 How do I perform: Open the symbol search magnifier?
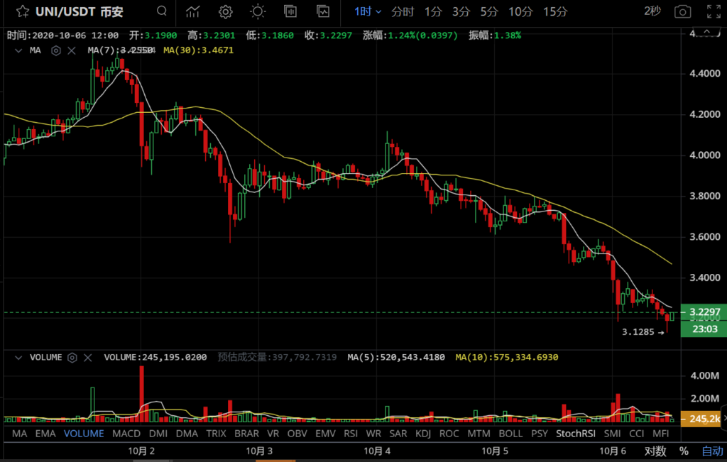click(163, 11)
